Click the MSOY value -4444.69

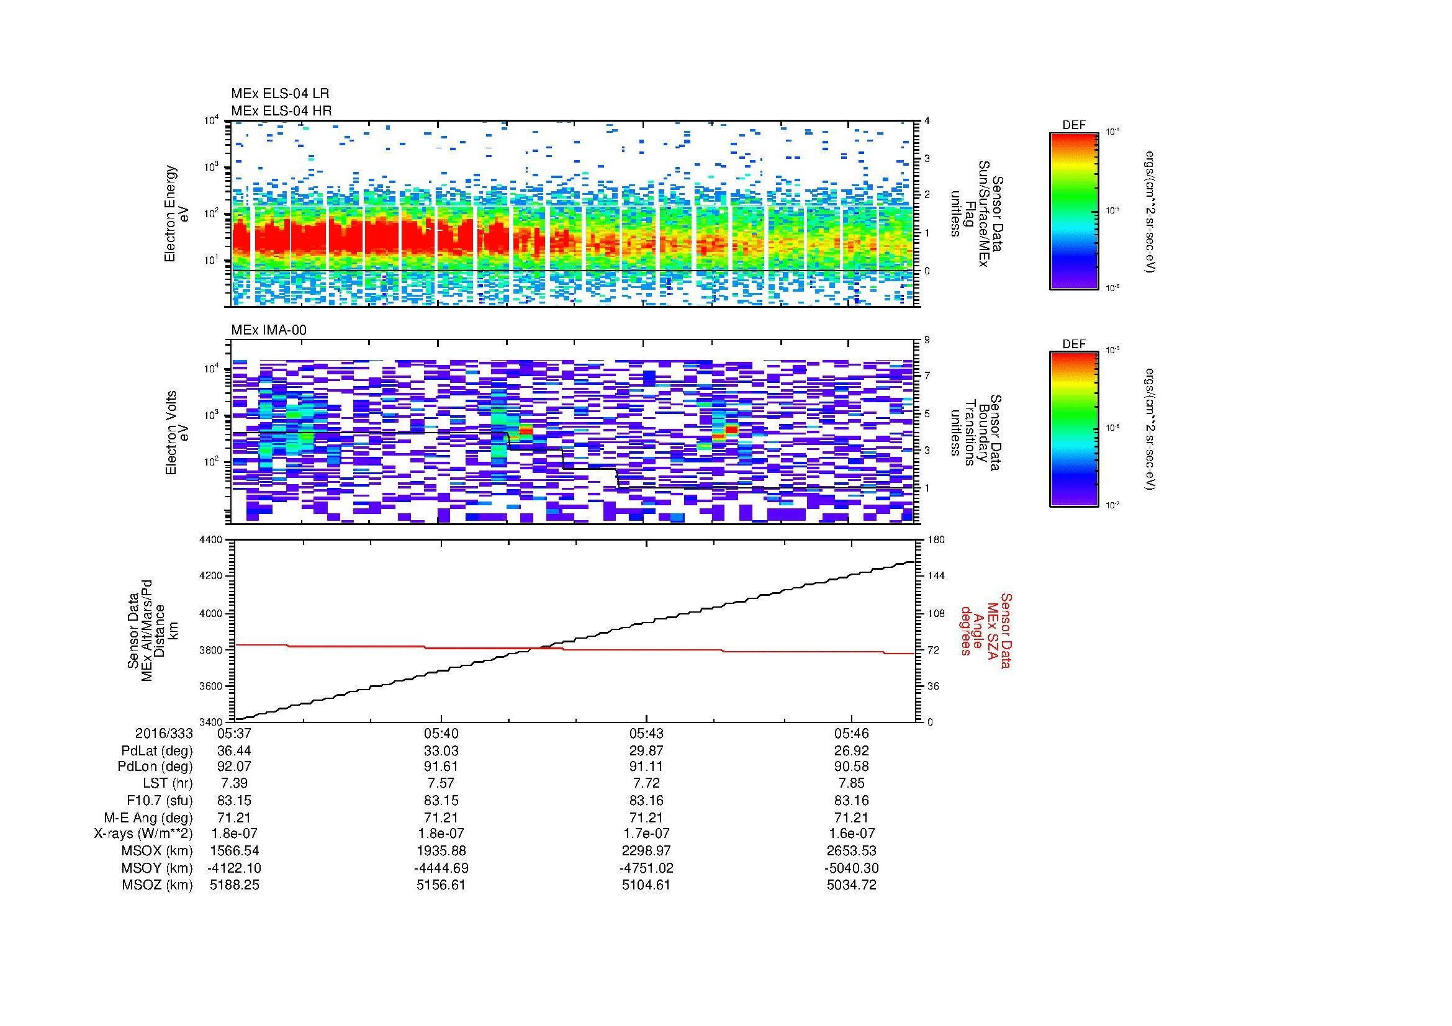(441, 868)
